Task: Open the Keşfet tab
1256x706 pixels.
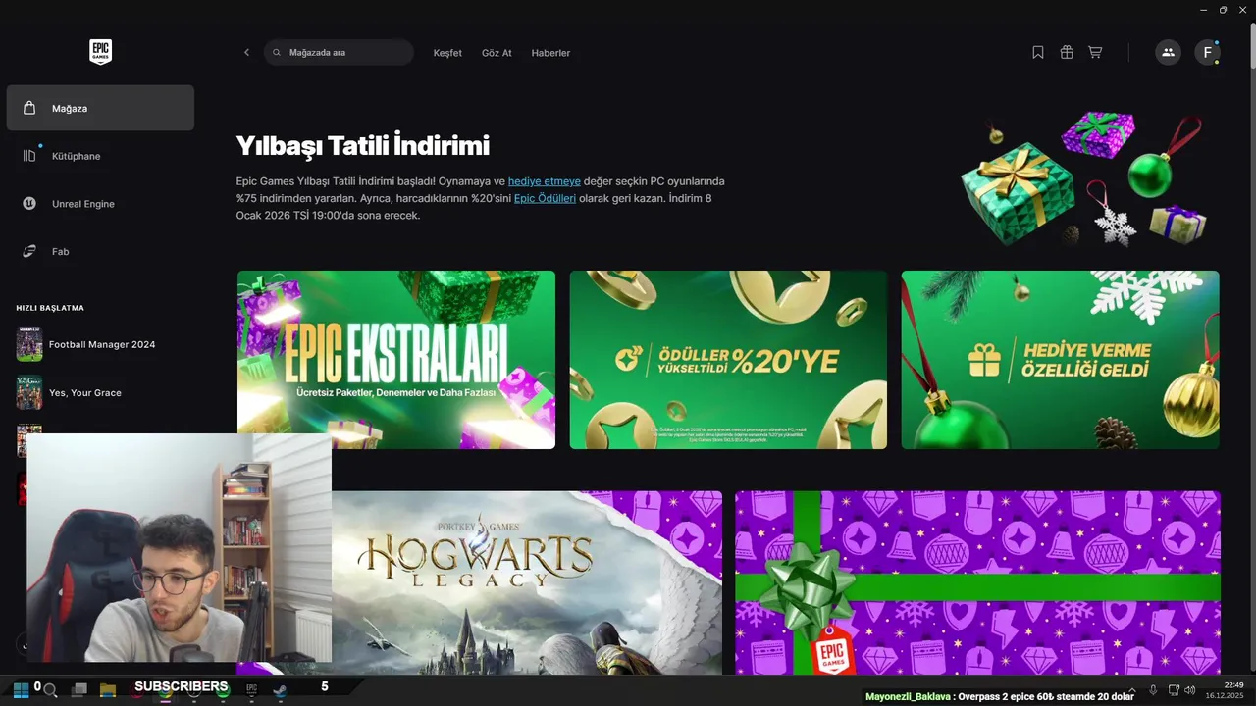Action: tap(447, 53)
